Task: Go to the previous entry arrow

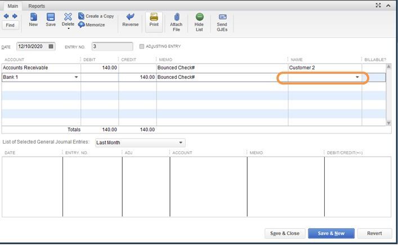Action: (x=6, y=16)
